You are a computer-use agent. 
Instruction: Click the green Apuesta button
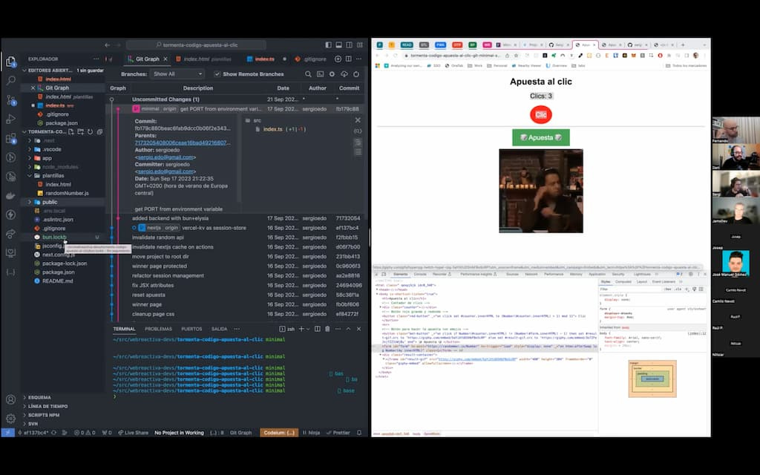point(541,137)
